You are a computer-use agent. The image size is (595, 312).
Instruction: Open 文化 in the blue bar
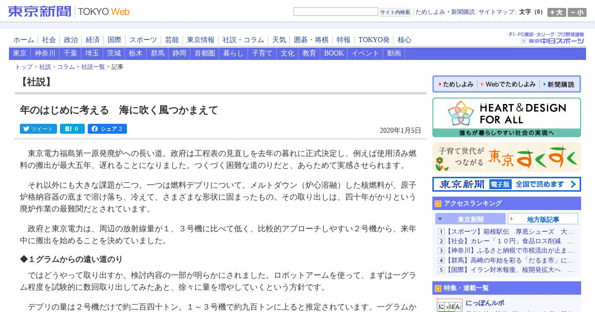point(288,53)
